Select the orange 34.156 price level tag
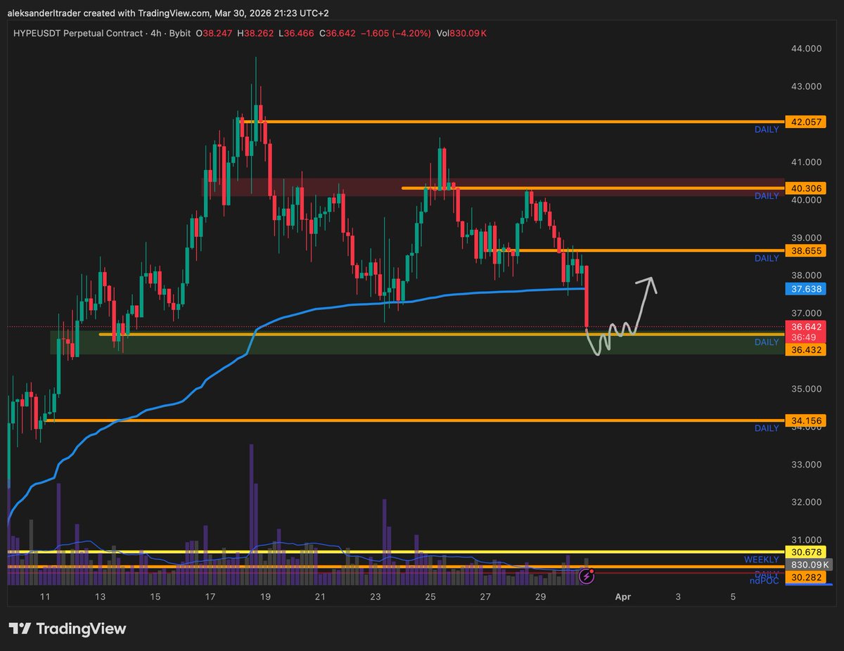Screen dimensions: 844x651 coord(806,420)
